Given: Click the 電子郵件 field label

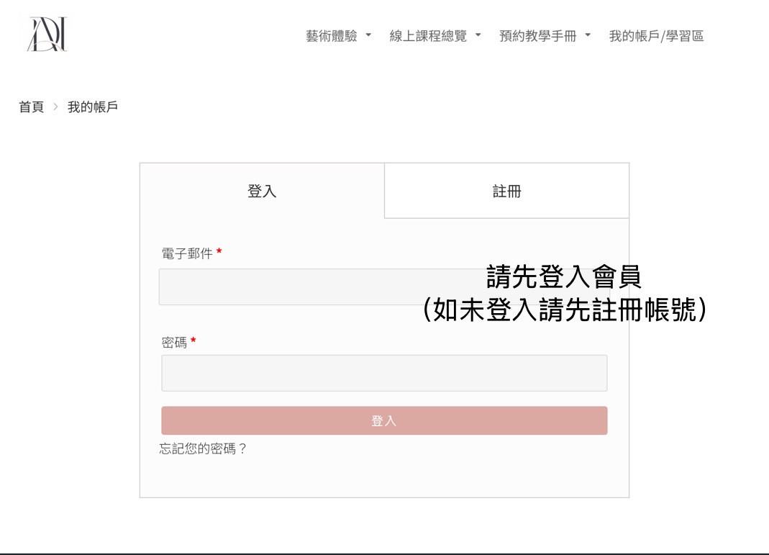Looking at the screenshot, I should point(187,253).
